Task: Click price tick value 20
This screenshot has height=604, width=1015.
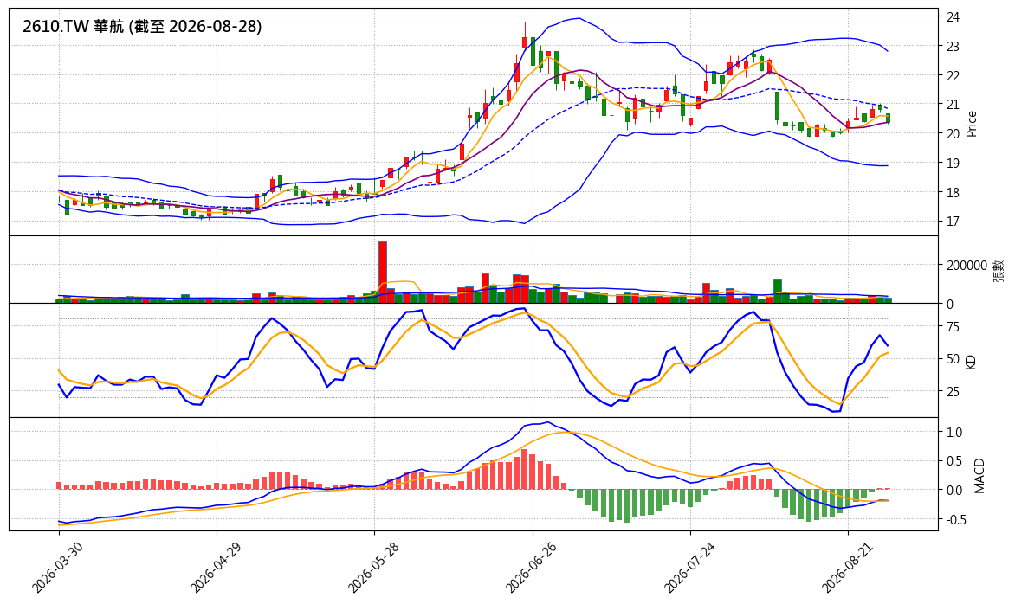Action: (x=953, y=134)
